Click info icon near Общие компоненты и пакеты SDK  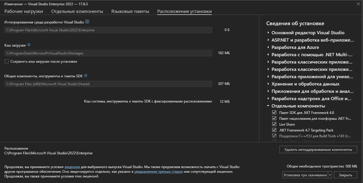click(x=86, y=75)
